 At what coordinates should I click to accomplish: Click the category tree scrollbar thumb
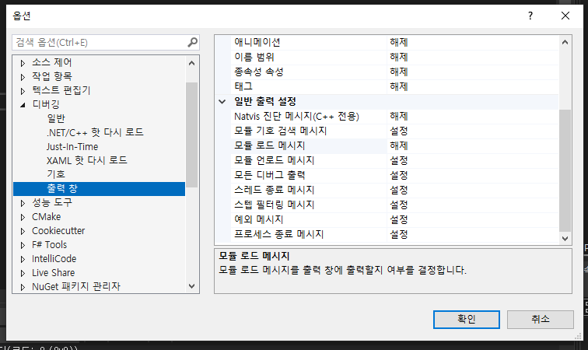coord(191,135)
